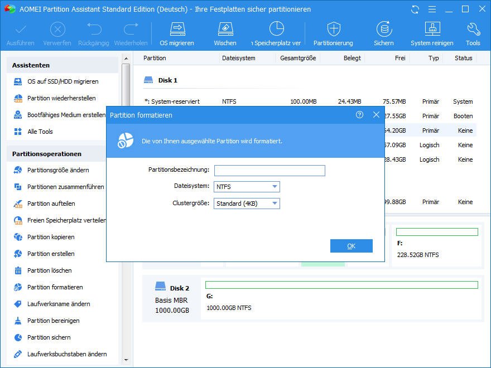This screenshot has height=368, width=491.
Task: Open the Dateisystem NTFS dropdown
Action: (247, 187)
